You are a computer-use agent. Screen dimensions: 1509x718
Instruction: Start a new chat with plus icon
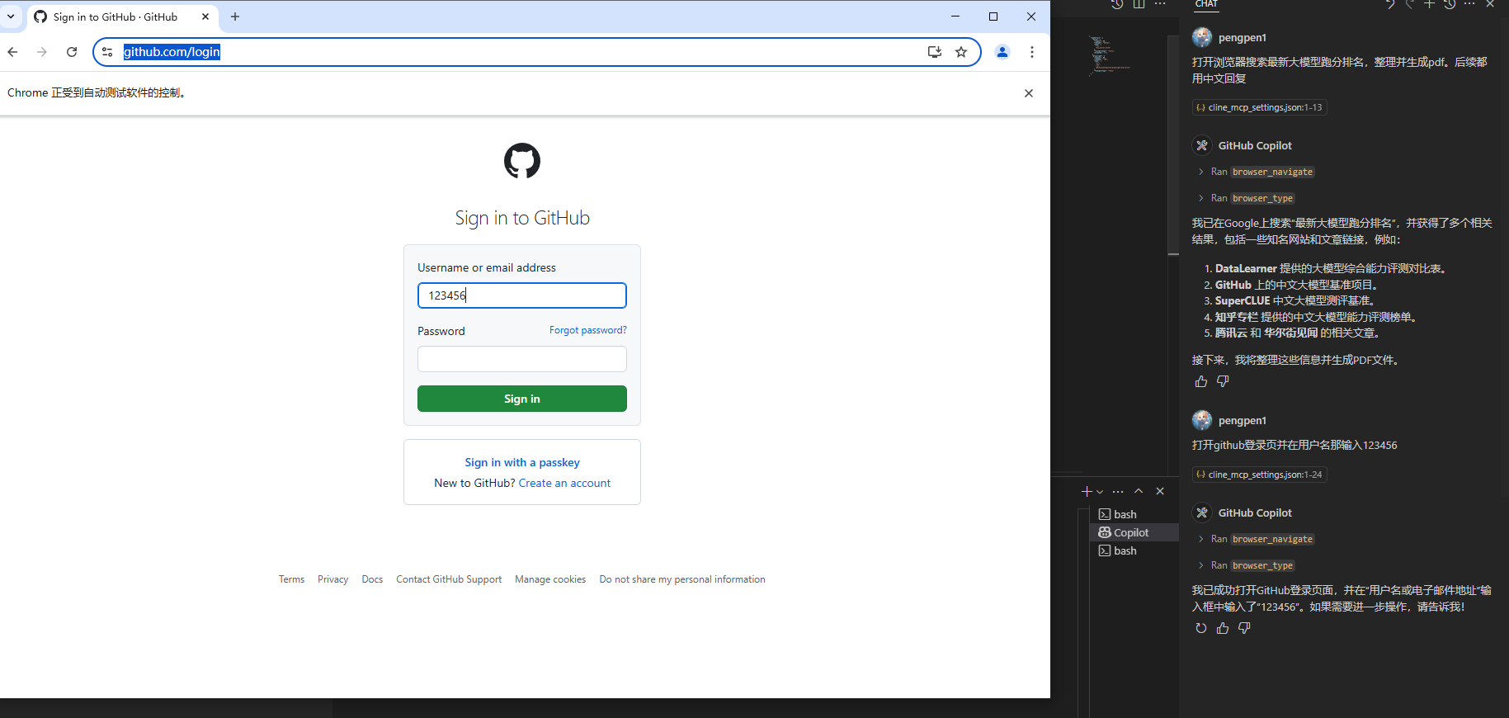[1430, 3]
